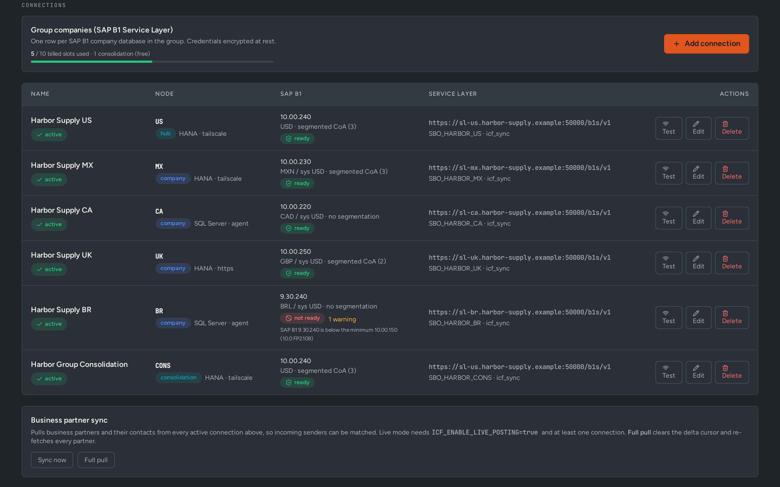Click company badge in the MX row

pos(173,179)
